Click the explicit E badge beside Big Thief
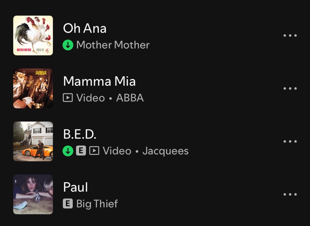Image resolution: width=310 pixels, height=226 pixels. point(68,204)
